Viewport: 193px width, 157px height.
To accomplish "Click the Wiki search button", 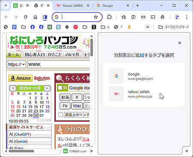I will 77,106.
